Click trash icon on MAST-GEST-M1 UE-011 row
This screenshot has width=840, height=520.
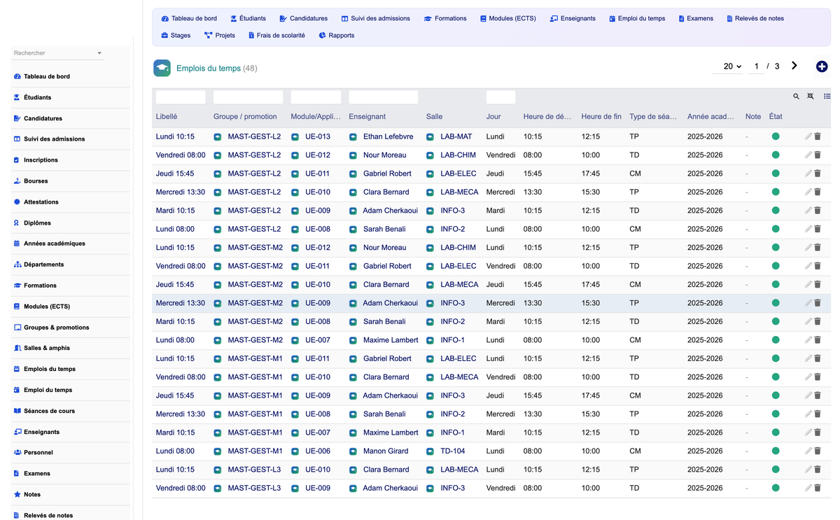818,358
